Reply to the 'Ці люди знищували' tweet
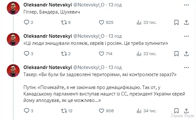Viewport: 196px width, 120px height. pos(26,54)
